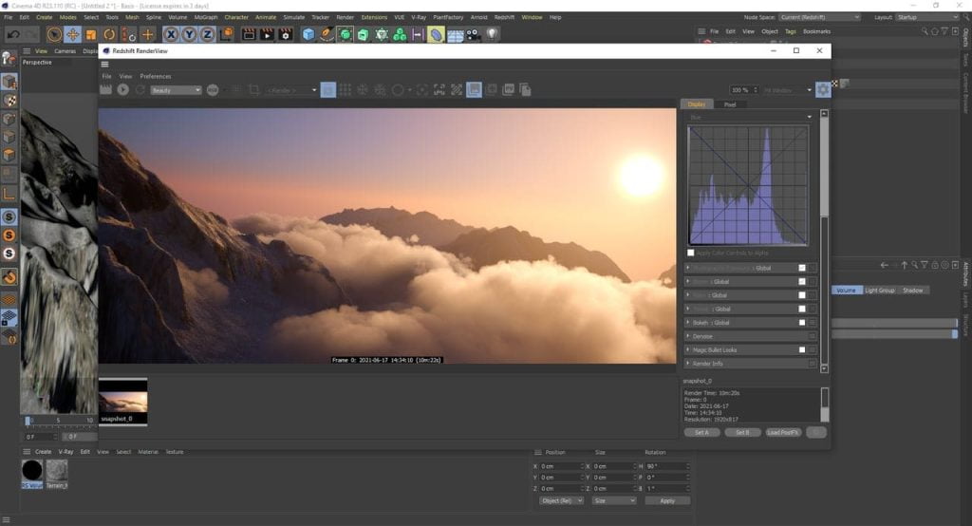
Task: Open RenderView settings gear icon
Action: tap(823, 89)
